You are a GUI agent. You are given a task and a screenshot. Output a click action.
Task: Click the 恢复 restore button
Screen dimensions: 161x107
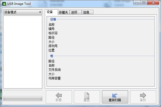click(x=59, y=97)
